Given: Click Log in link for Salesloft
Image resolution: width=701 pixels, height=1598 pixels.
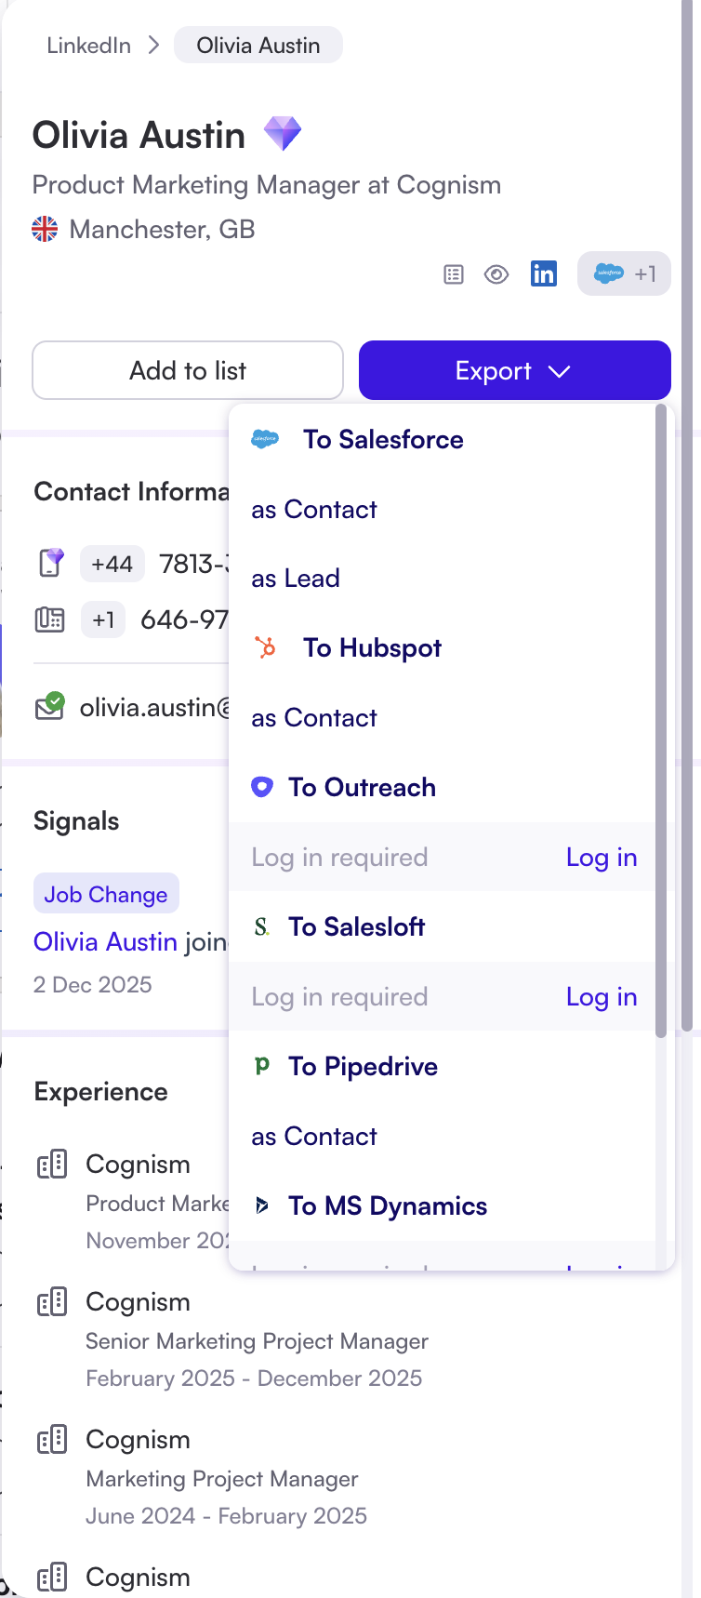Looking at the screenshot, I should [x=602, y=997].
